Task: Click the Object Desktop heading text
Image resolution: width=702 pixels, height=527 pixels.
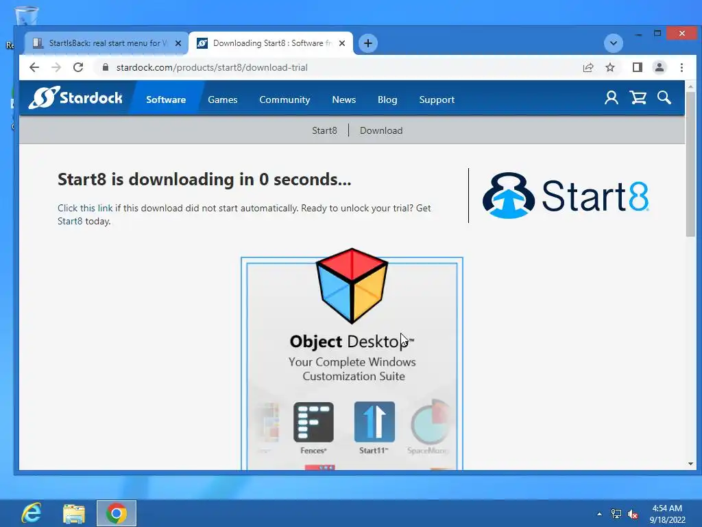Action: tap(352, 342)
